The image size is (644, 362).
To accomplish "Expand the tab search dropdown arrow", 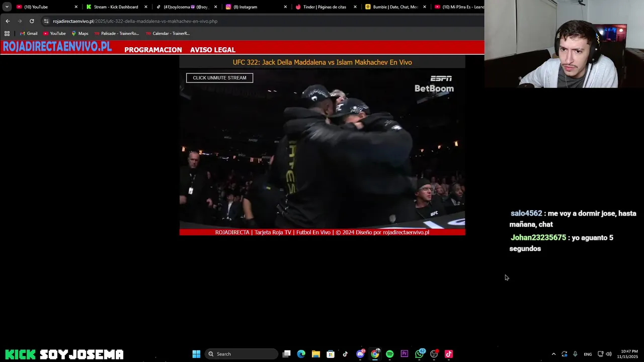I will pos(7,7).
